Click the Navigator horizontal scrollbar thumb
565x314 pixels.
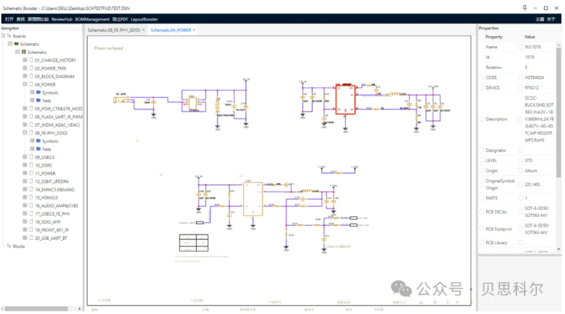tap(36, 309)
